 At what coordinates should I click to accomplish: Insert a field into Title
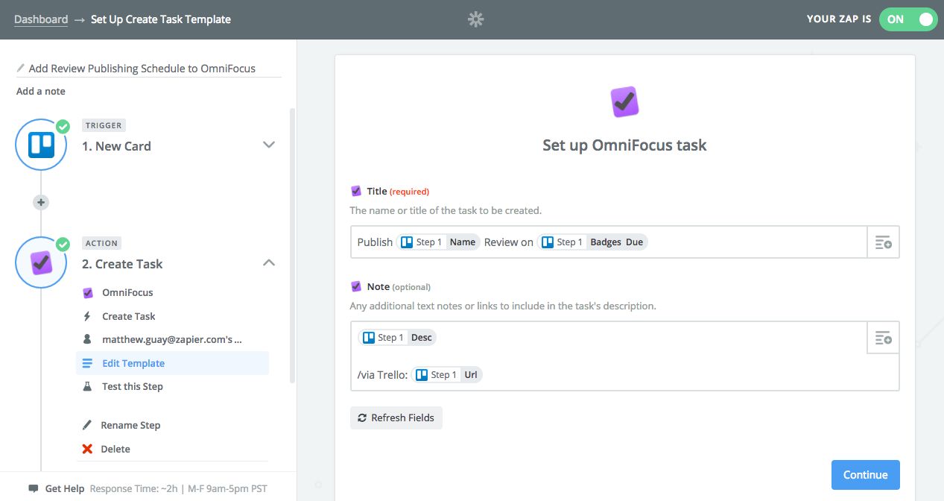pyautogui.click(x=884, y=242)
